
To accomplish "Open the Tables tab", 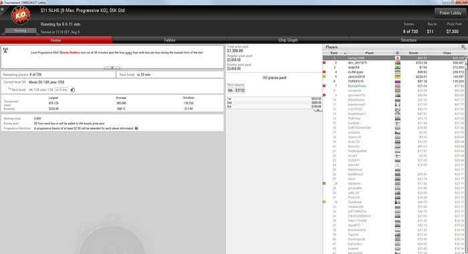I will (x=170, y=40).
